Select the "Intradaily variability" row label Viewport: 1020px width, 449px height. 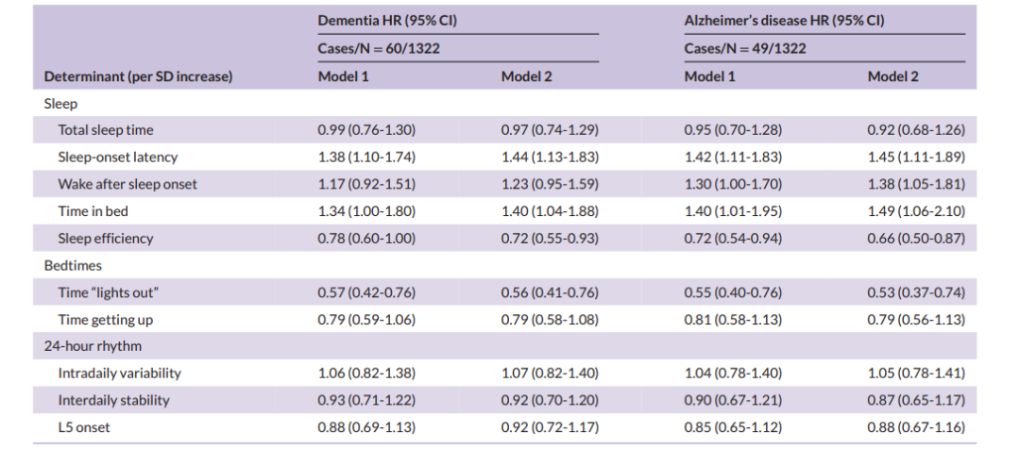(x=119, y=374)
